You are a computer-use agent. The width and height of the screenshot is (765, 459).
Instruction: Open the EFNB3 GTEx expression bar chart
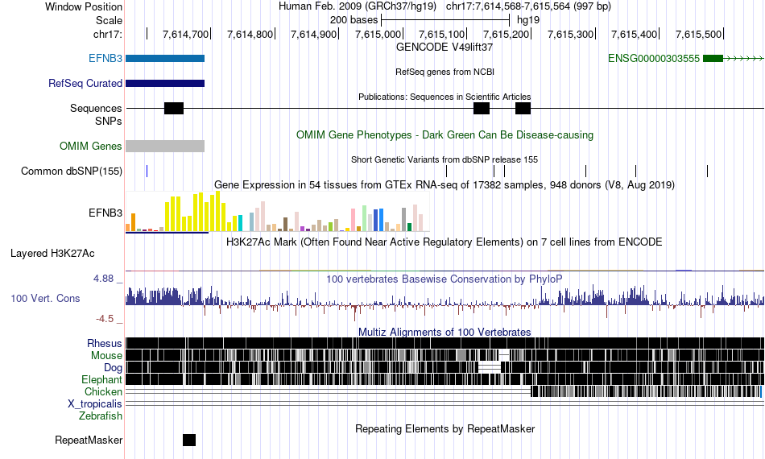[278, 212]
